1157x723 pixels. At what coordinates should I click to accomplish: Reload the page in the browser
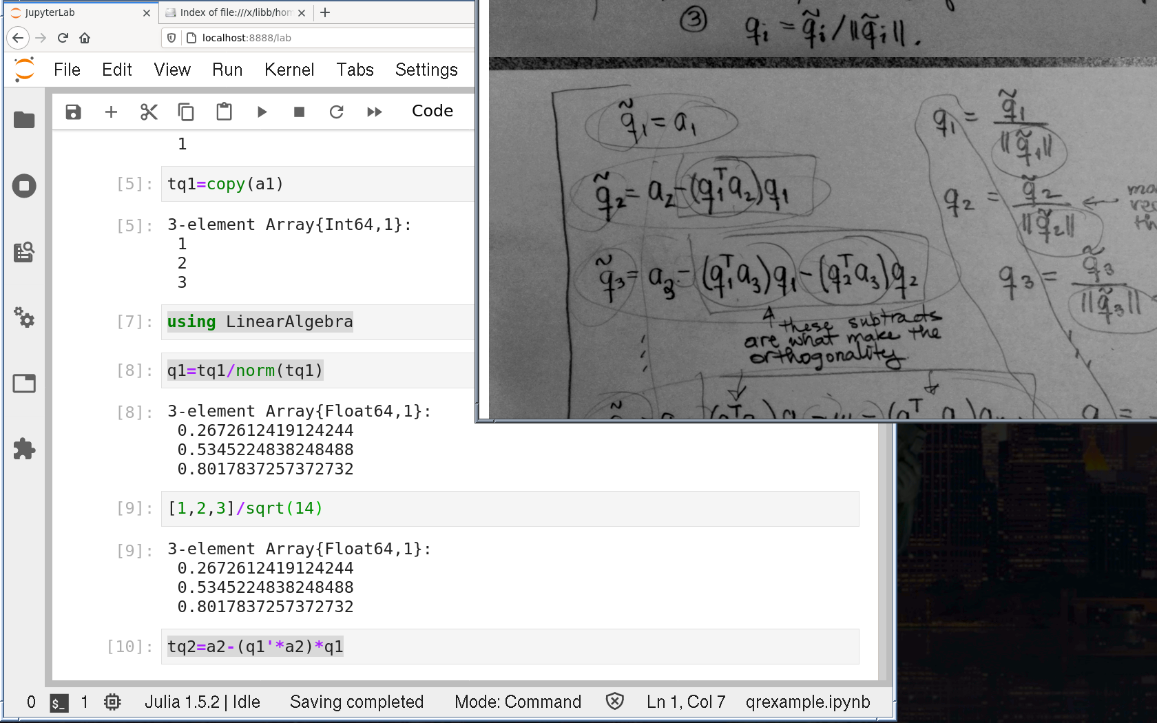click(x=63, y=38)
